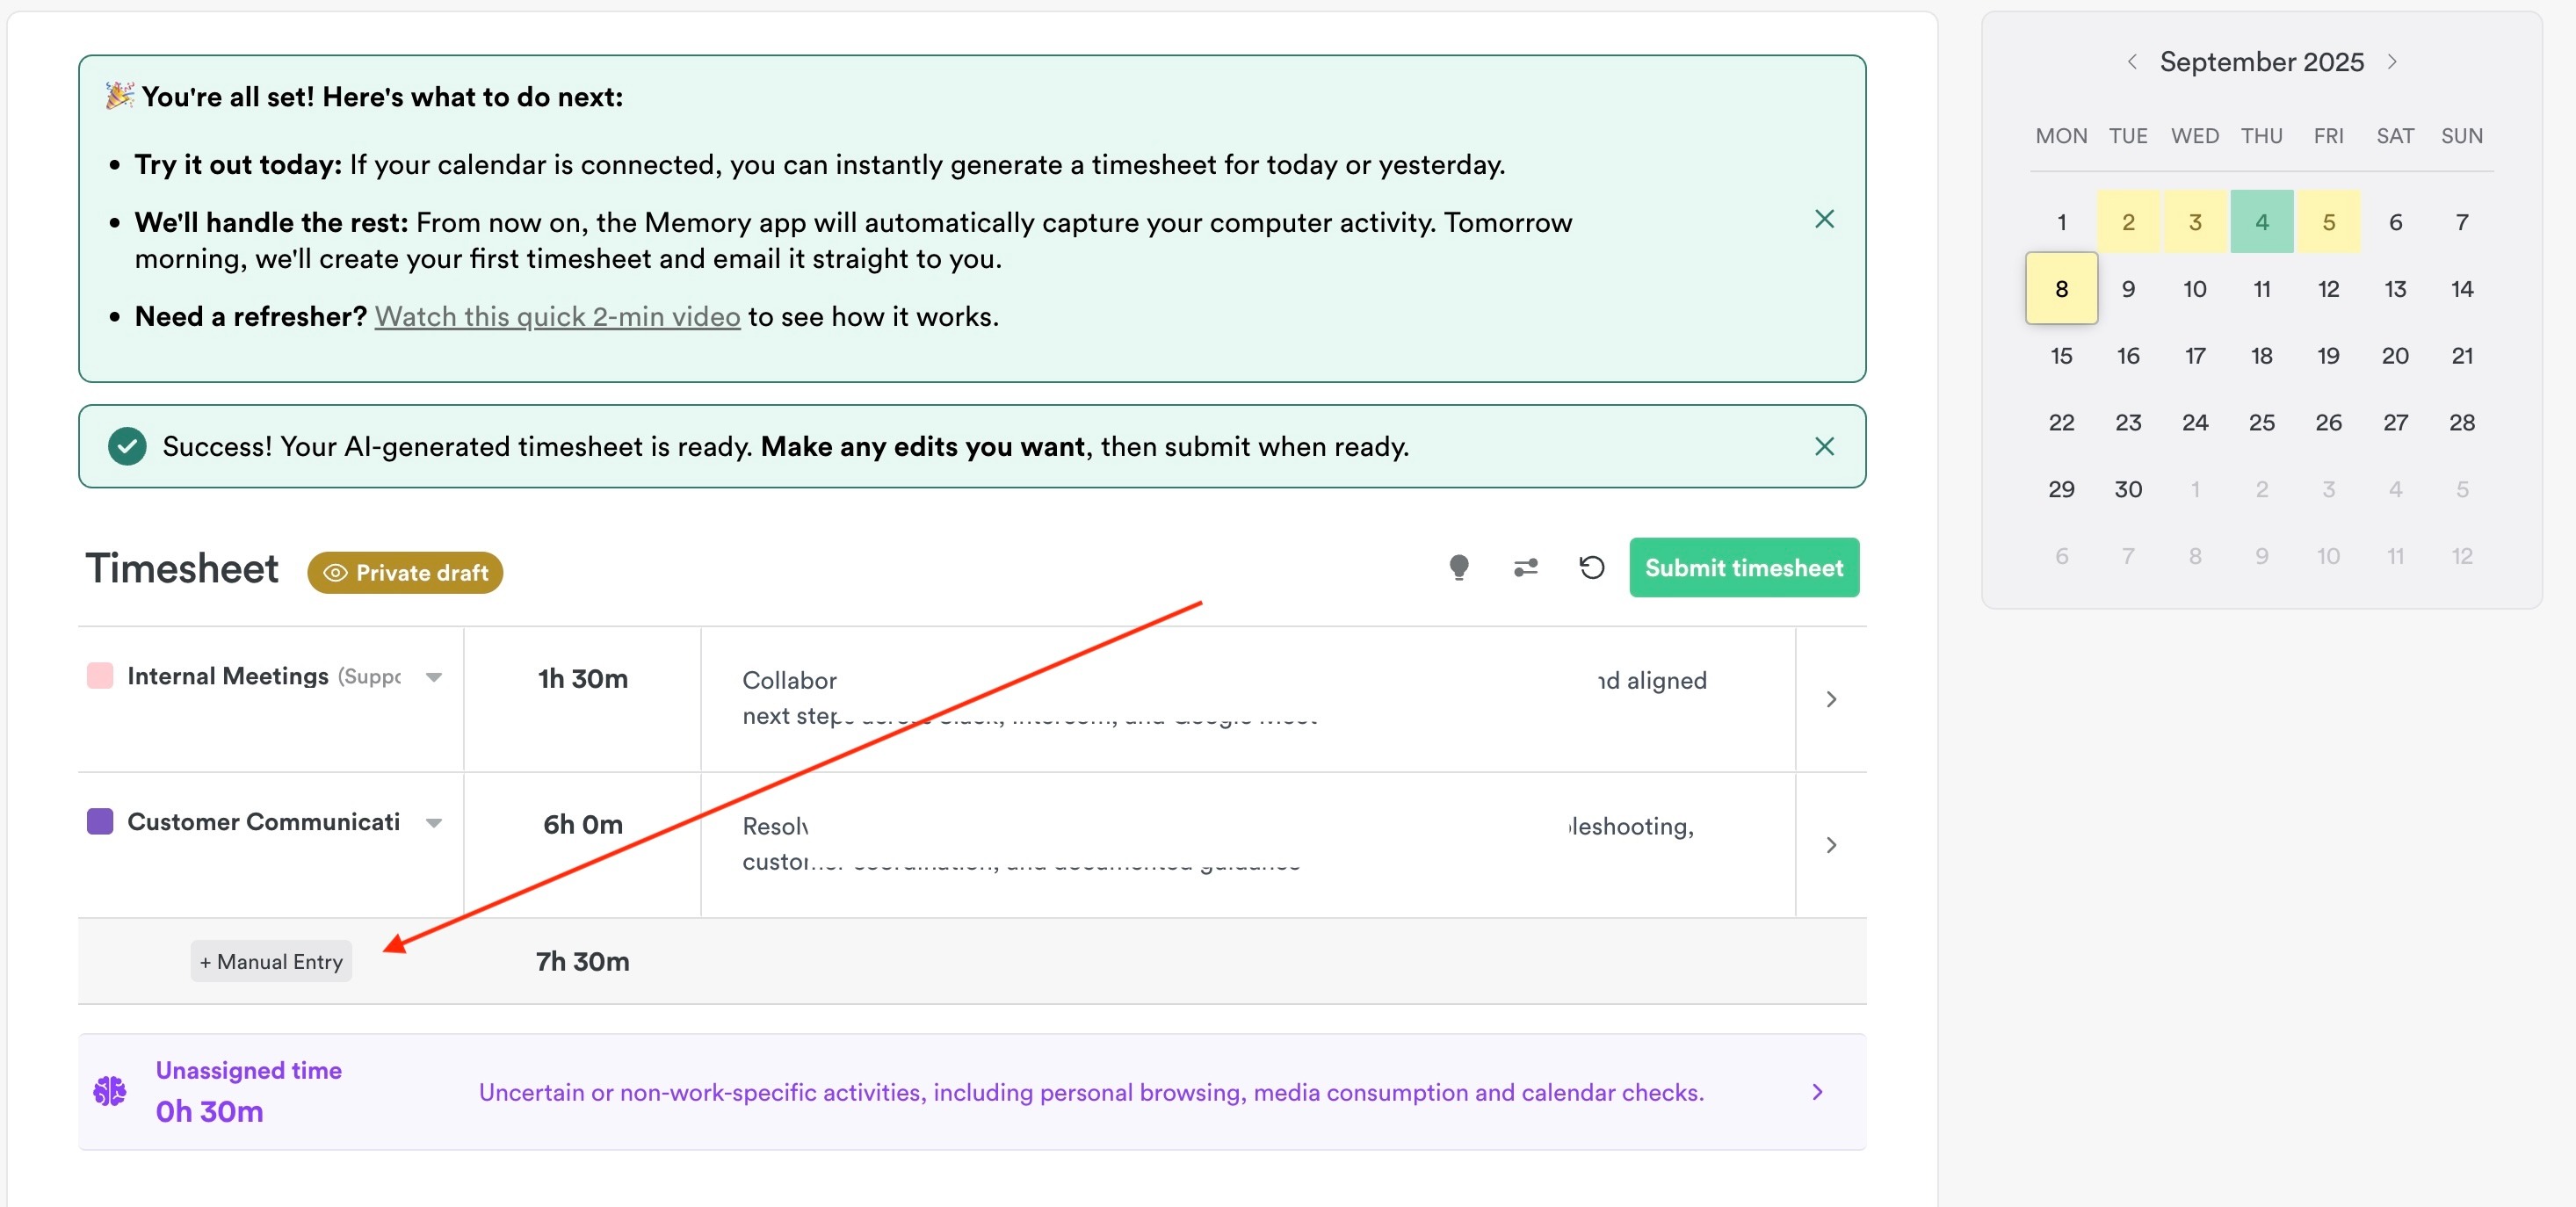Click the reset history icon near Submit timesheet
This screenshot has width=2576, height=1207.
1590,567
